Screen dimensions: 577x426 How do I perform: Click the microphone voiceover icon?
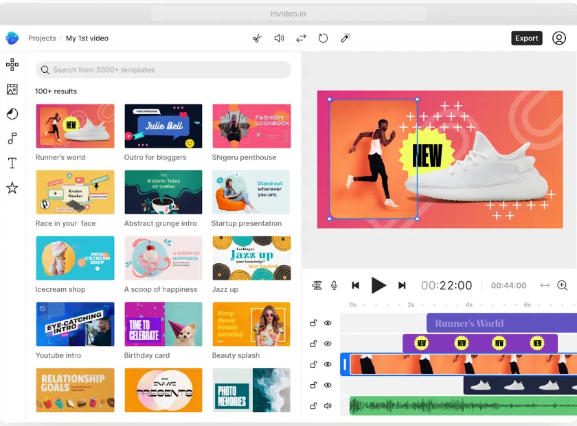pos(335,285)
